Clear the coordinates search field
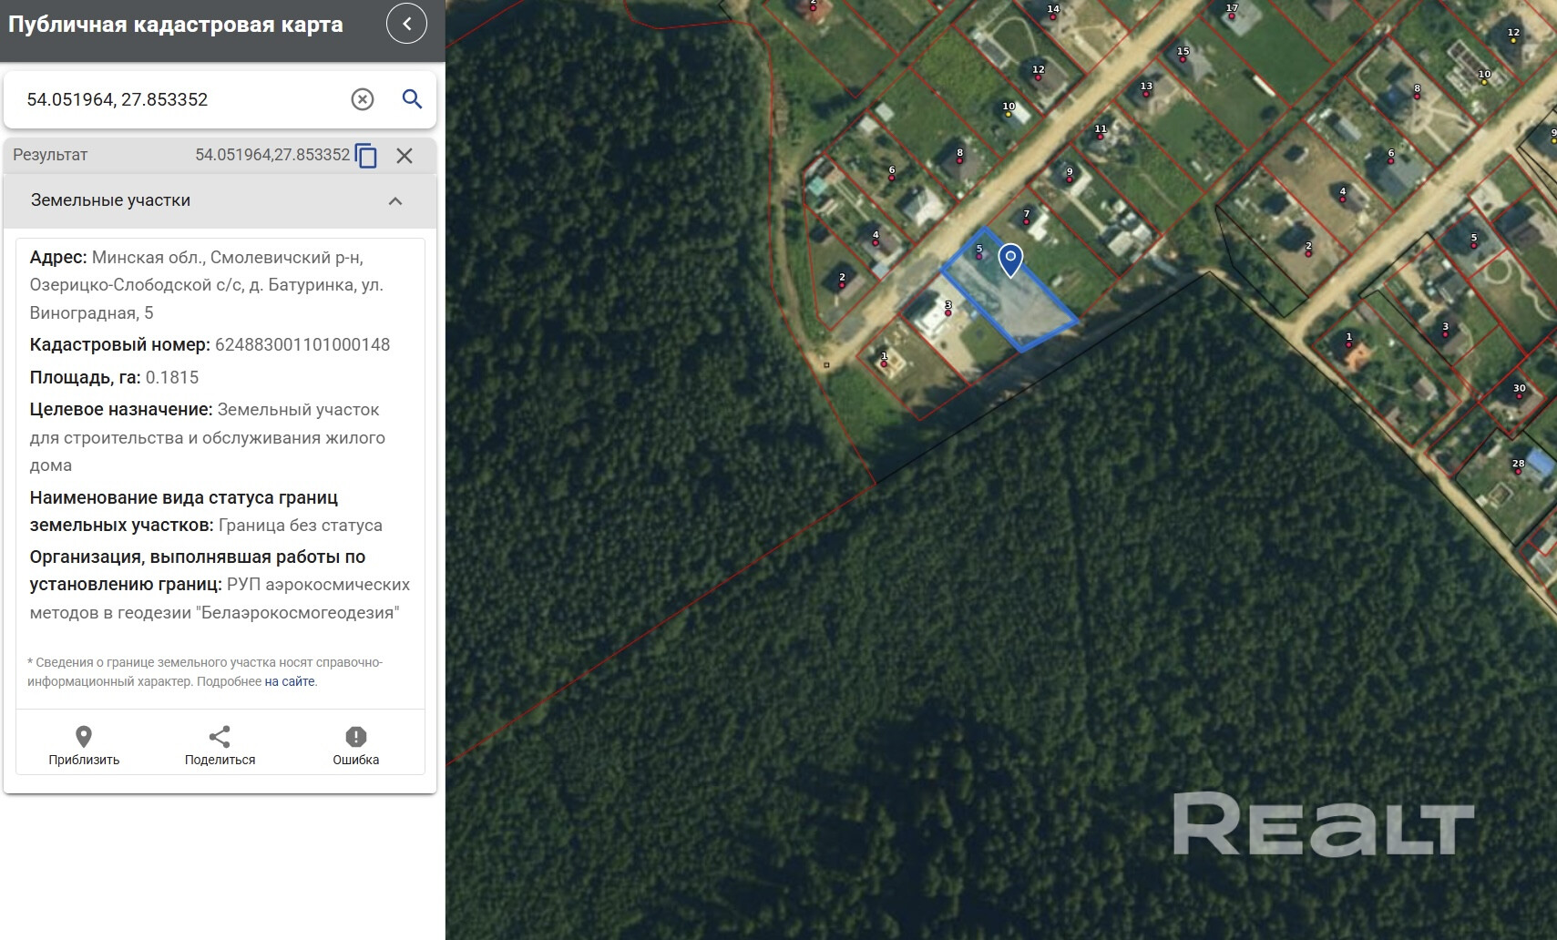 363,99
